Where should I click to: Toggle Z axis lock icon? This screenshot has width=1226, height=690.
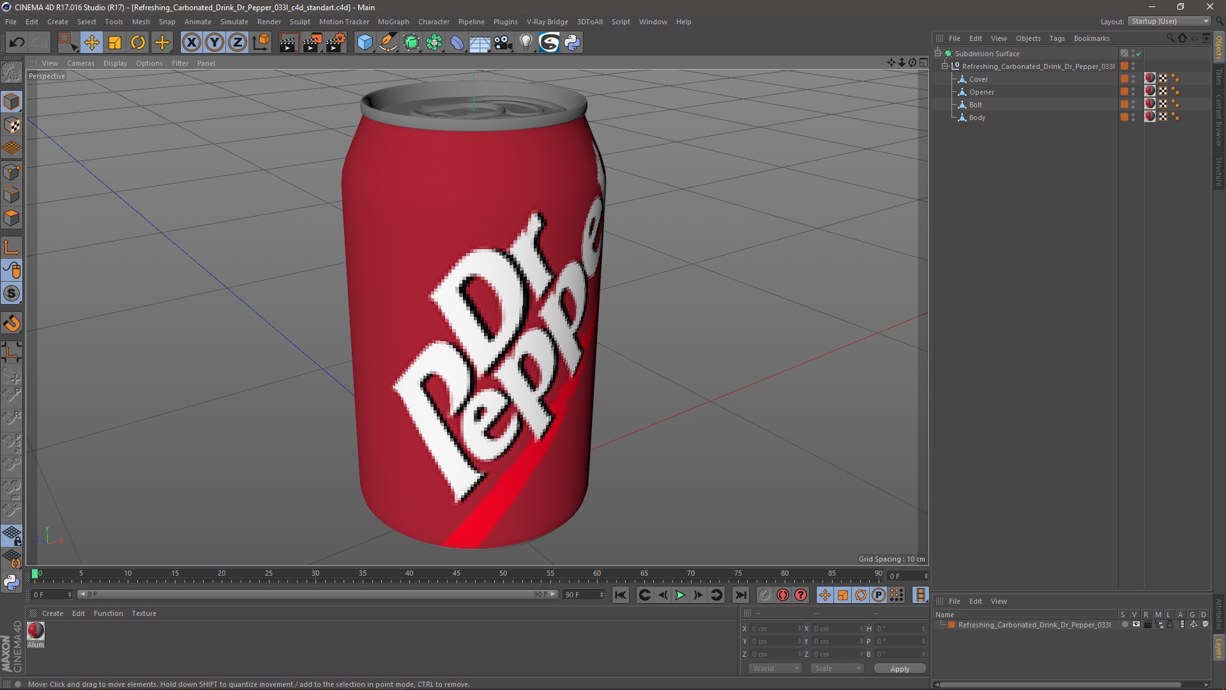(238, 43)
